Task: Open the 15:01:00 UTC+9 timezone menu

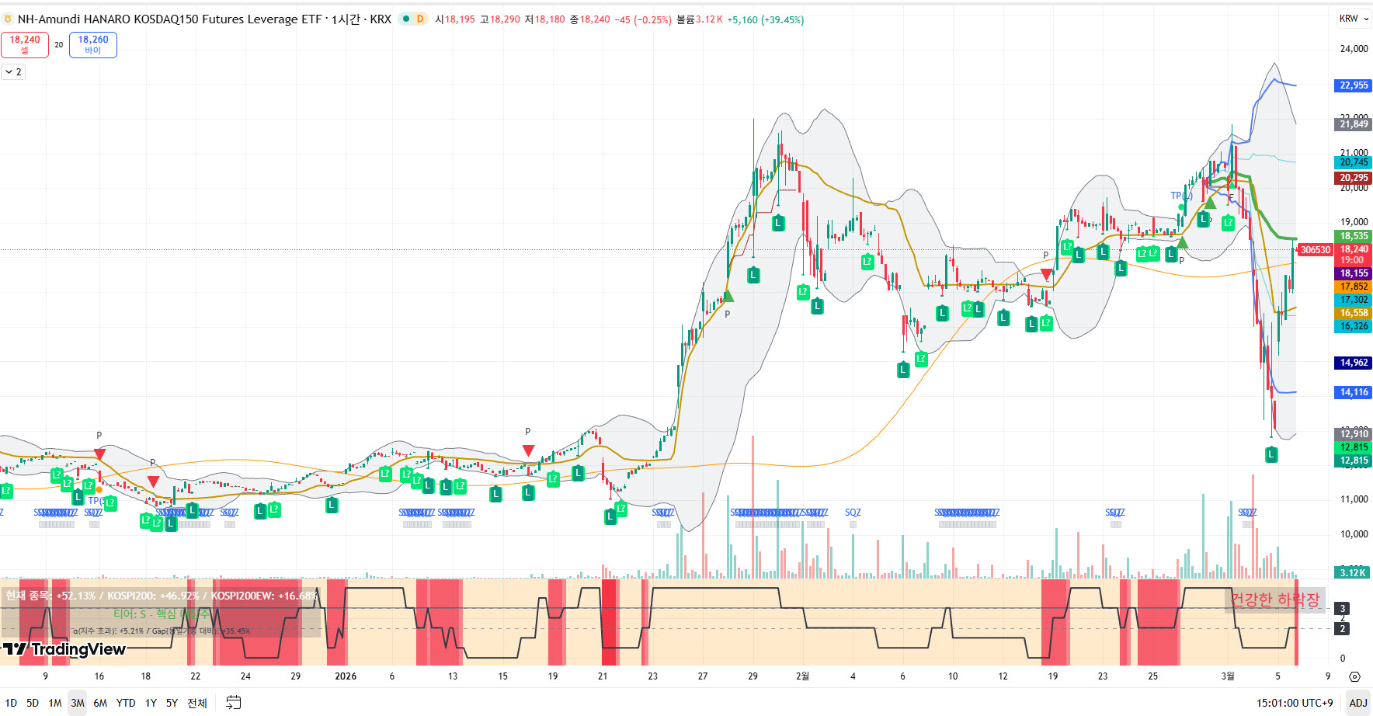Action: coord(1295,703)
